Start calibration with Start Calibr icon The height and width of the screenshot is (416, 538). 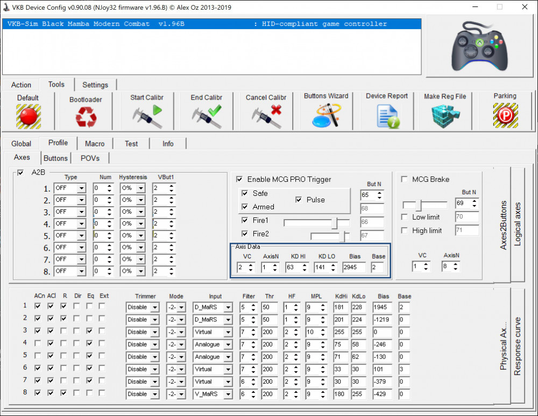pyautogui.click(x=147, y=116)
